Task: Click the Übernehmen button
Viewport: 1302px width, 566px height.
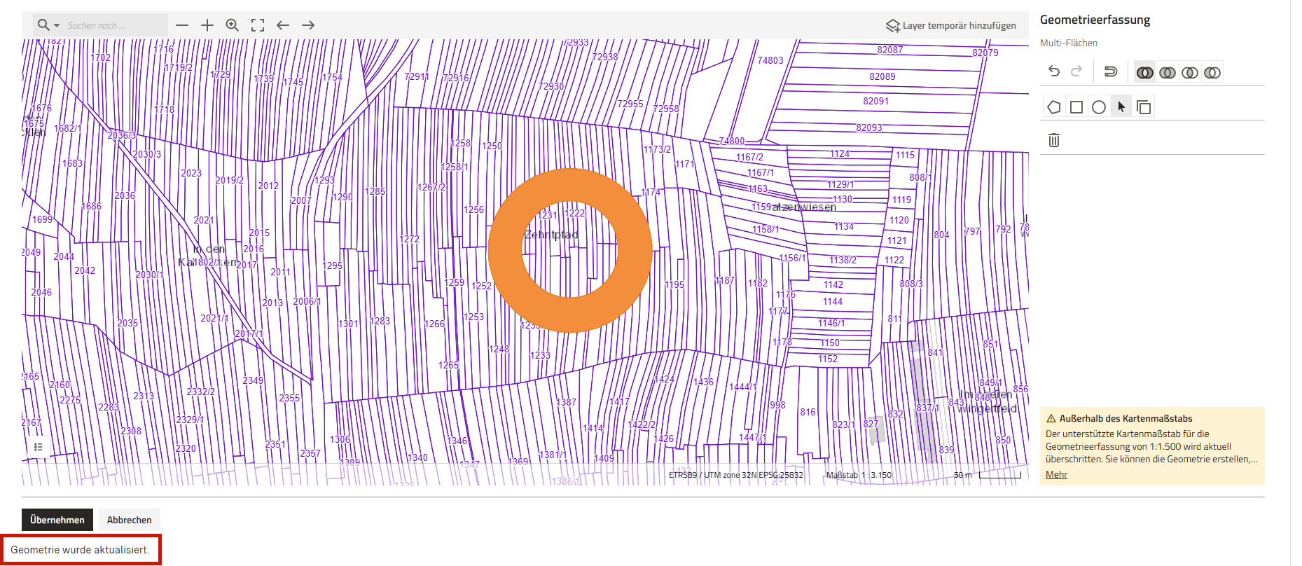Action: coord(57,520)
